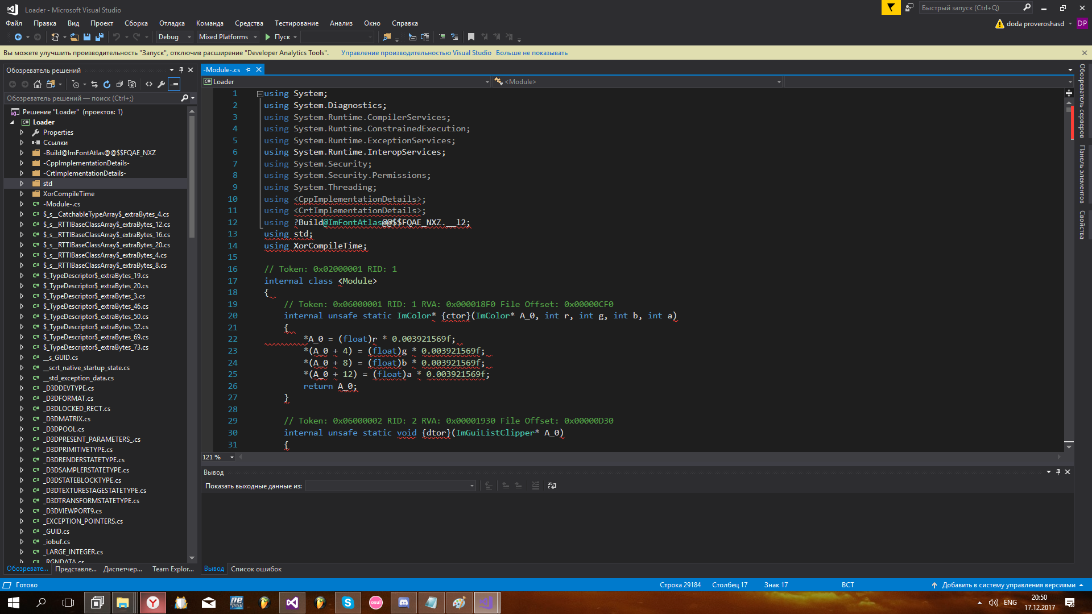
Task: Click Управление производительностью Visual Studio link
Action: 416,53
